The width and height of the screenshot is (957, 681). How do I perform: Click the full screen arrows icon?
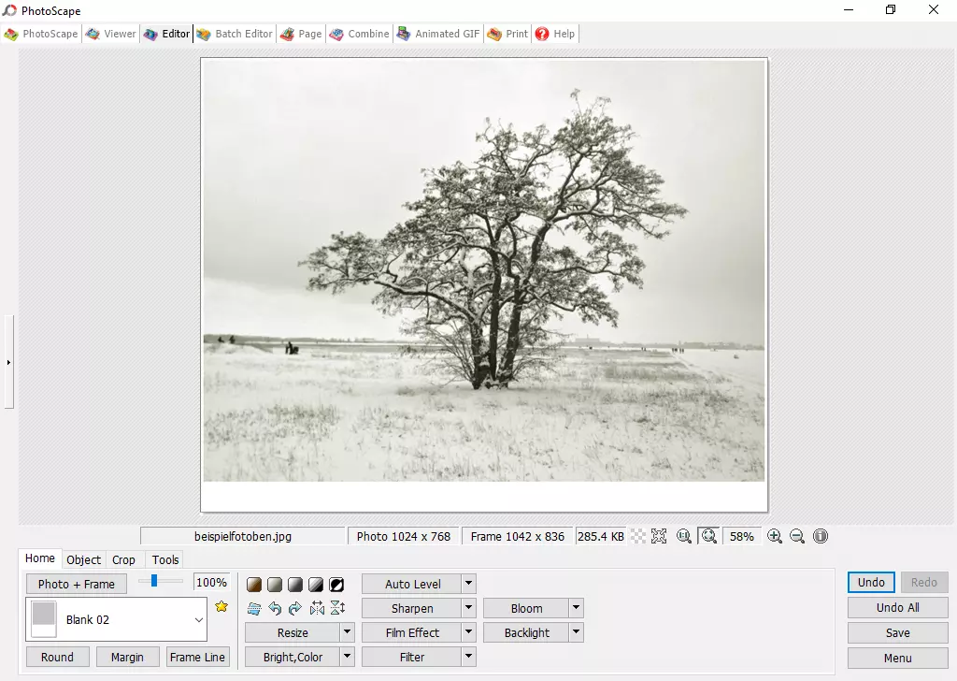pyautogui.click(x=659, y=536)
